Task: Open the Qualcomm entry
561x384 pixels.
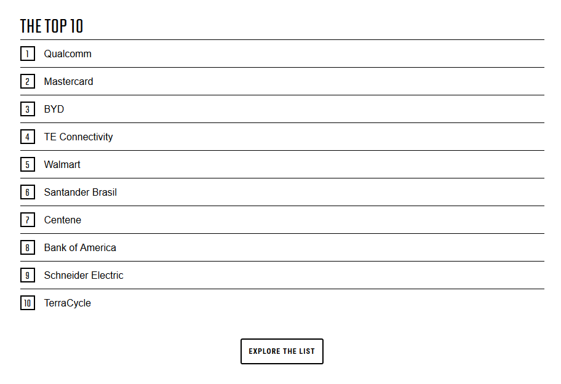Action: (x=68, y=54)
